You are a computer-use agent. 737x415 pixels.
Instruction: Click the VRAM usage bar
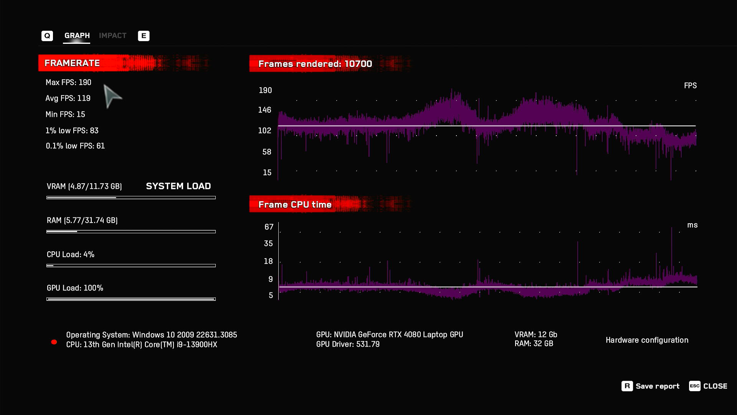pos(131,198)
